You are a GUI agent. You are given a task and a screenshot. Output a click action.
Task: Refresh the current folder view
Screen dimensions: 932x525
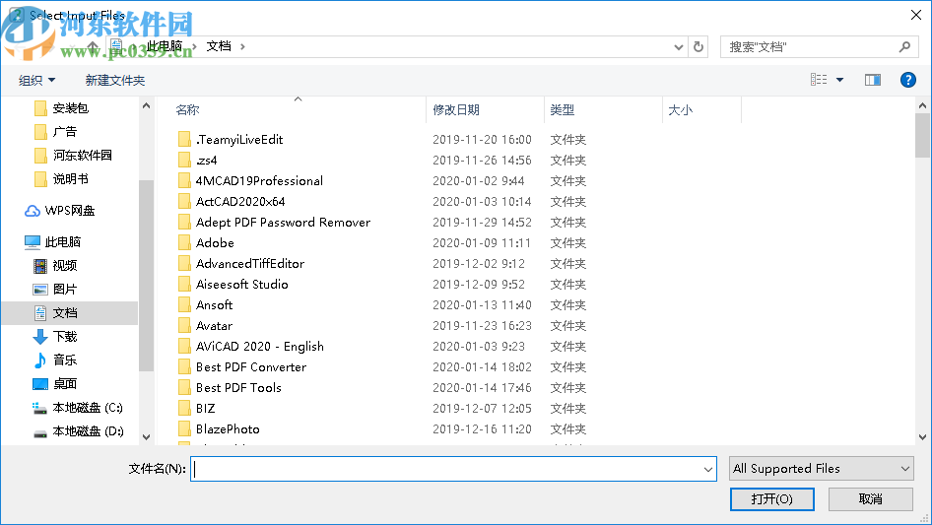[x=699, y=46]
